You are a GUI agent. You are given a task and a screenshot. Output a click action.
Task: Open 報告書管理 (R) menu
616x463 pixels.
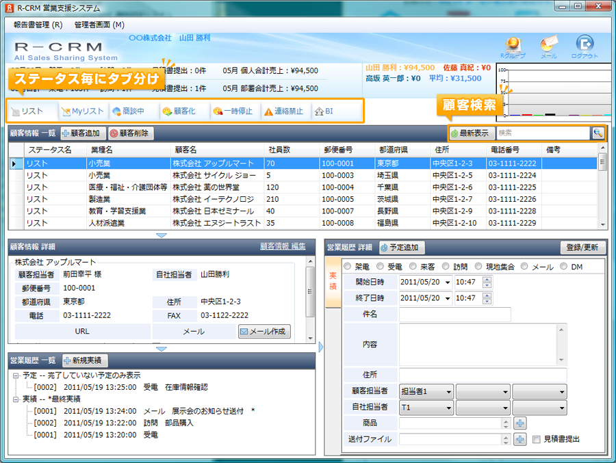click(x=38, y=25)
